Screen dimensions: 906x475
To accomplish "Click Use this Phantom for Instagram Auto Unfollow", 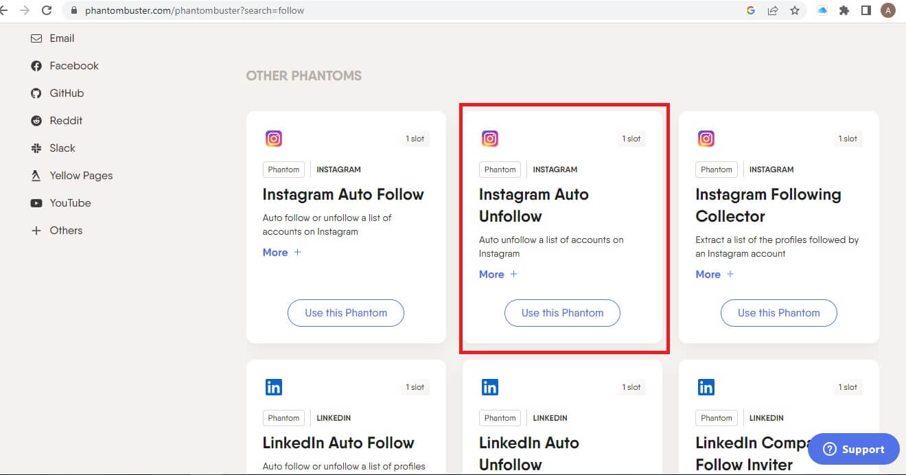I will tap(562, 313).
